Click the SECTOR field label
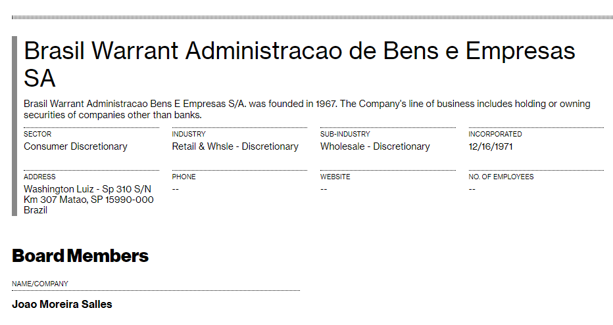Image resolution: width=613 pixels, height=325 pixels. click(x=37, y=134)
